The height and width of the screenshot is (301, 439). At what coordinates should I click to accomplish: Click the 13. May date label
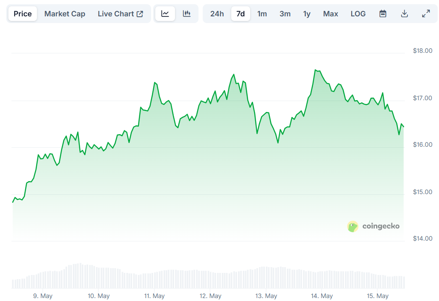266,296
